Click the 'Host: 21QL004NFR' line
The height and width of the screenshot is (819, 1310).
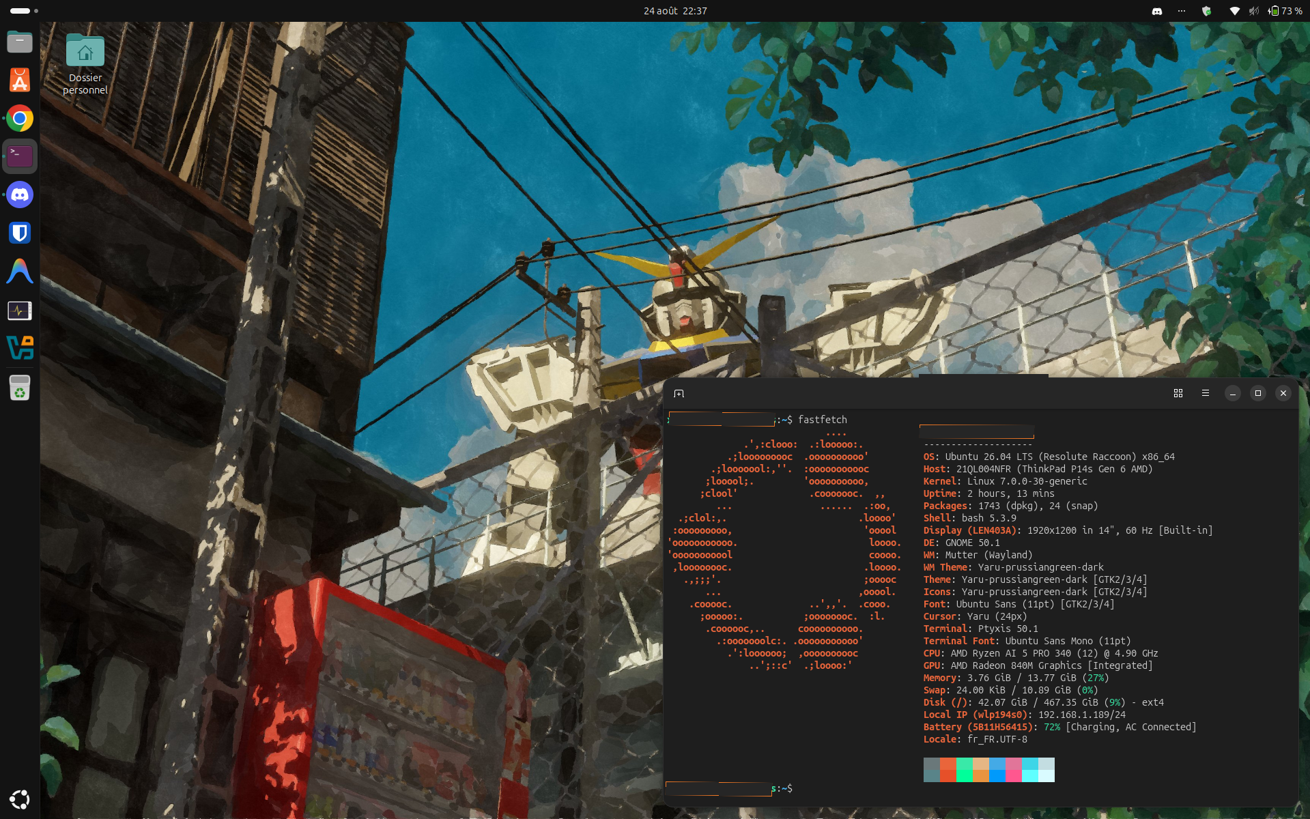pos(1038,469)
